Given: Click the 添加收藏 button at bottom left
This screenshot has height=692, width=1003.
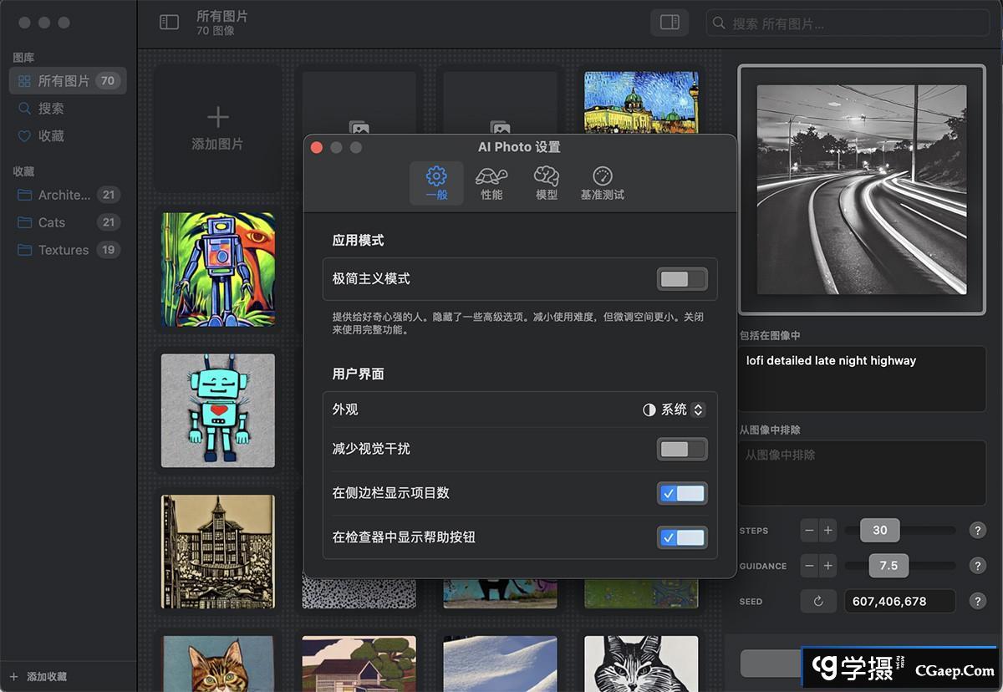Looking at the screenshot, I should pos(44,677).
